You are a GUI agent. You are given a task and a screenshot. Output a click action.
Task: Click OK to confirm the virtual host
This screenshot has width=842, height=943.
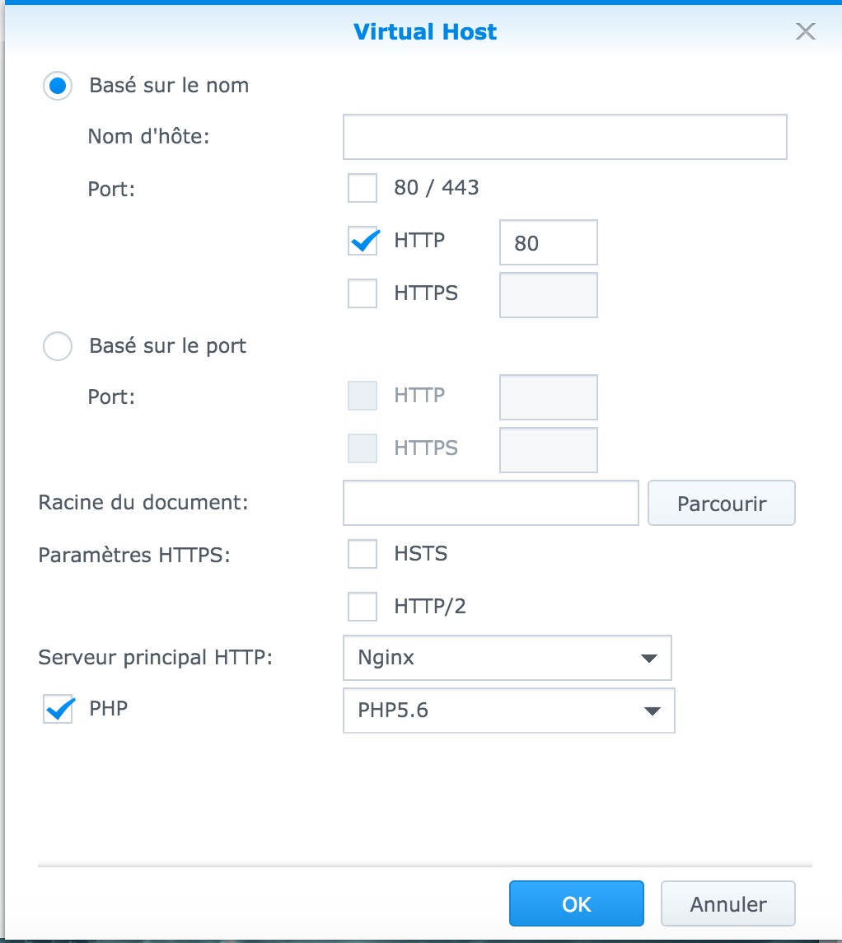[x=577, y=904]
